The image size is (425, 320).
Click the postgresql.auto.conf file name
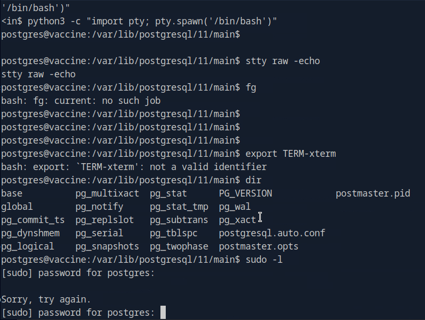[271, 233]
